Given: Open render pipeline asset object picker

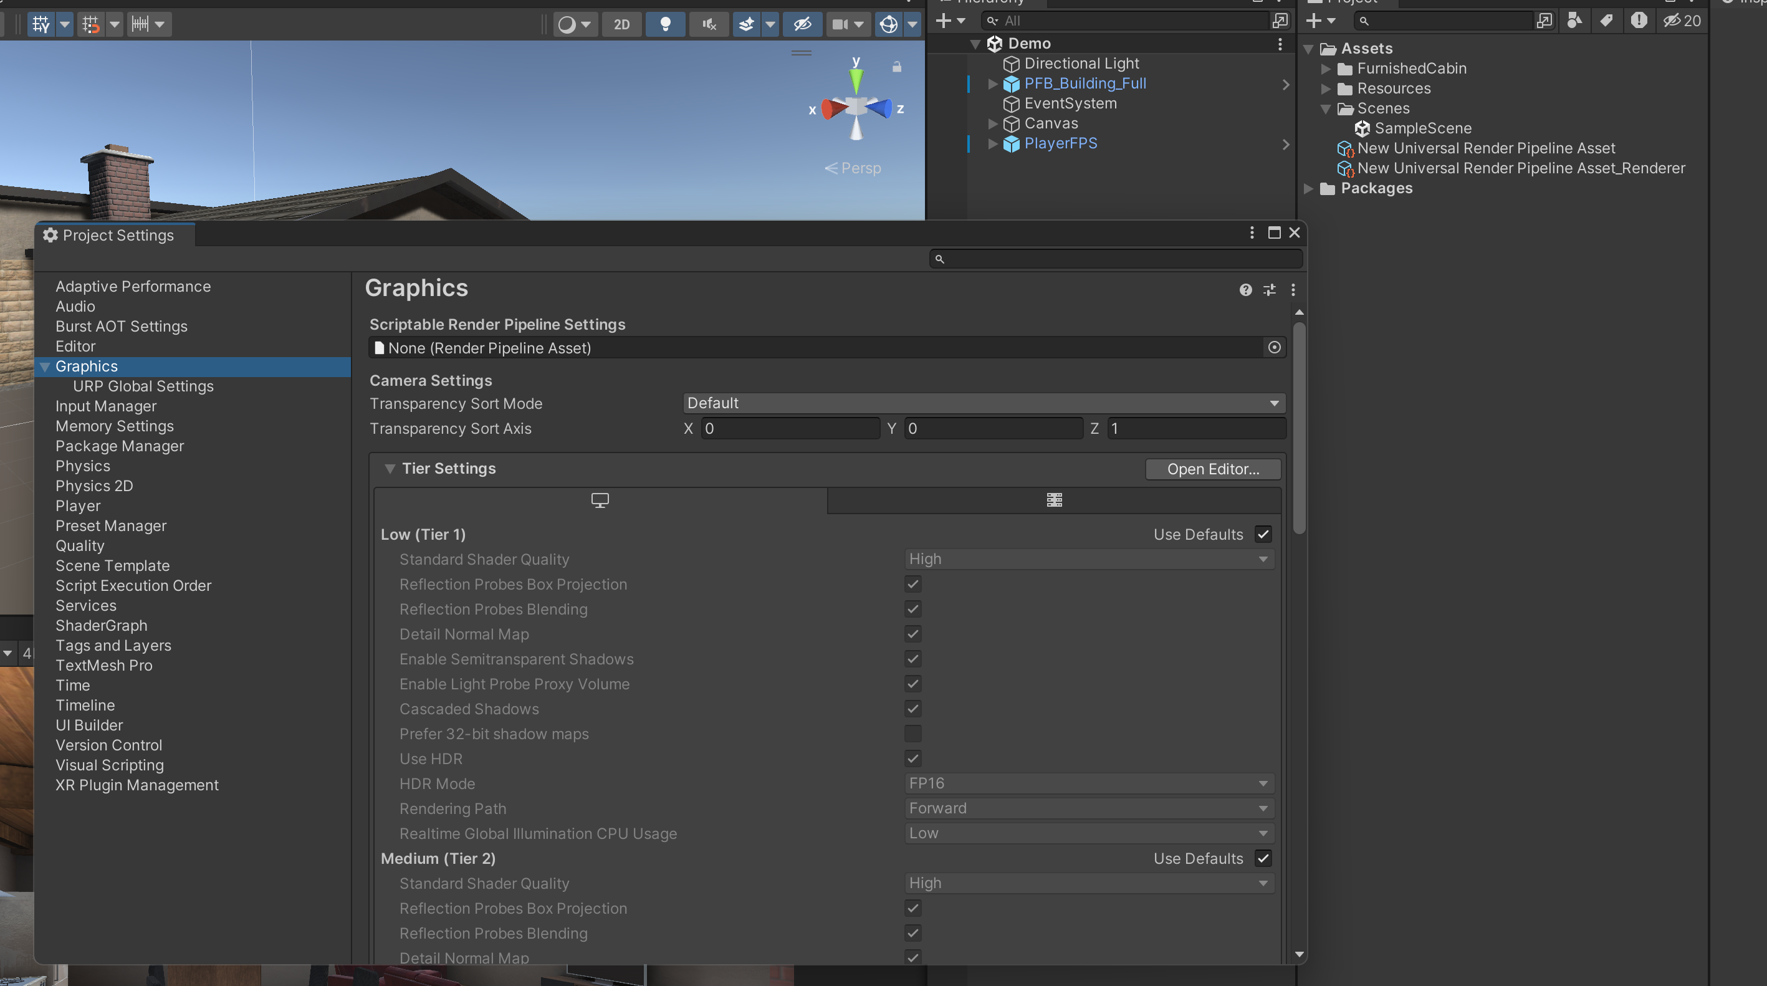Looking at the screenshot, I should point(1275,348).
